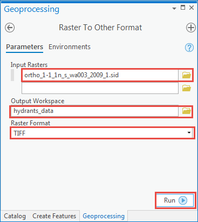The height and width of the screenshot is (222, 198).
Task: Open the pane options dropdown arrow
Action: [174, 9]
